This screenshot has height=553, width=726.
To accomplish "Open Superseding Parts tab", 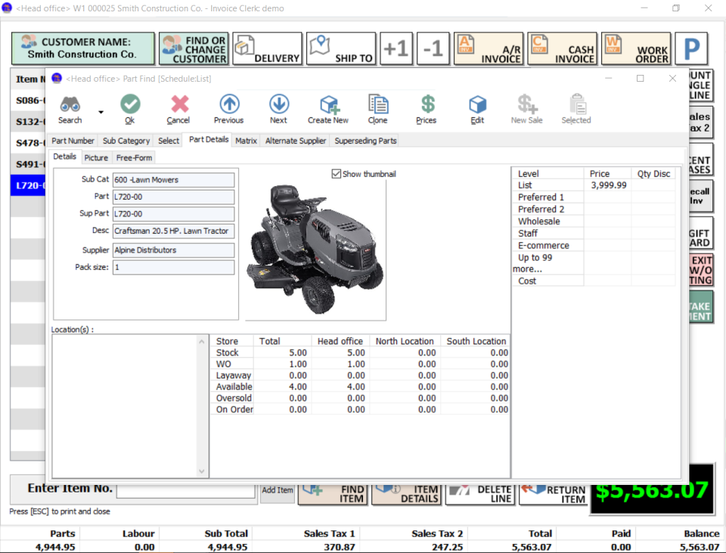I will [x=365, y=141].
